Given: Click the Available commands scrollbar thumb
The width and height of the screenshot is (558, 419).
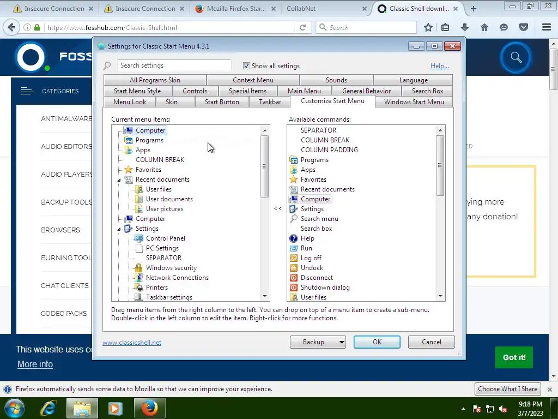Looking at the screenshot, I should (x=440, y=165).
